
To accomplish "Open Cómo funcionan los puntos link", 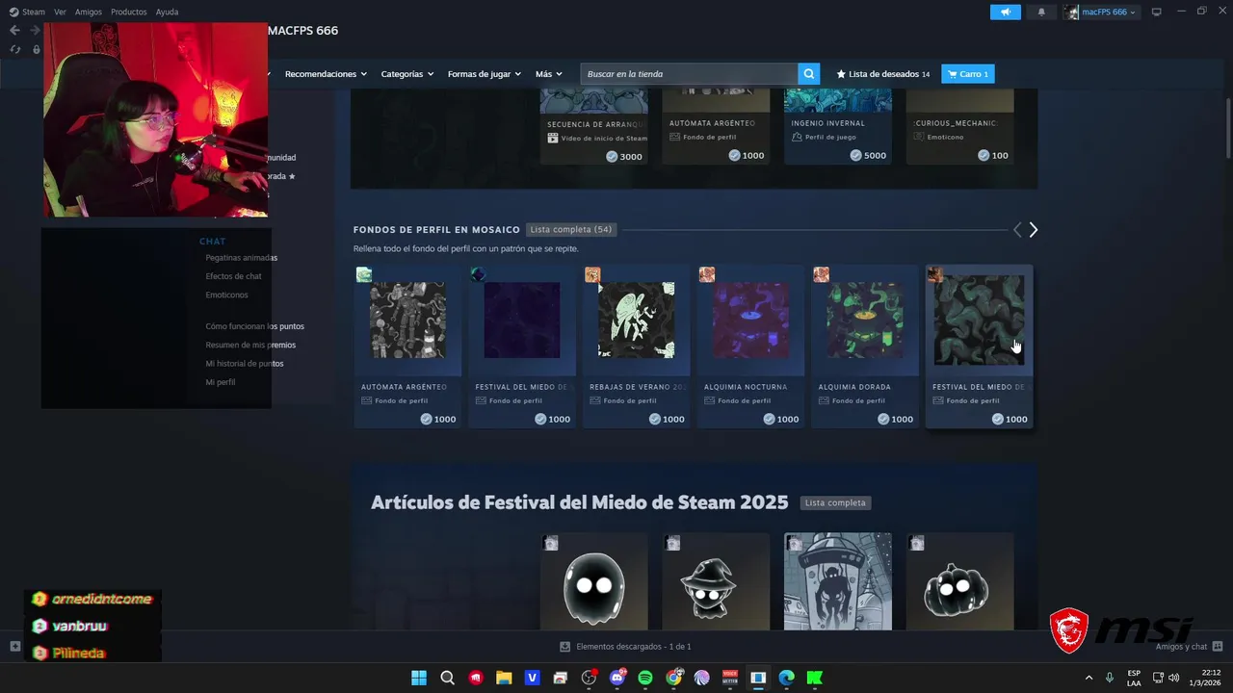I will point(254,326).
